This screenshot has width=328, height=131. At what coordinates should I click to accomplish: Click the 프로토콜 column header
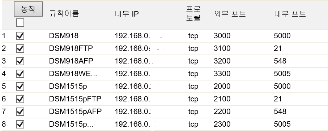click(x=193, y=14)
